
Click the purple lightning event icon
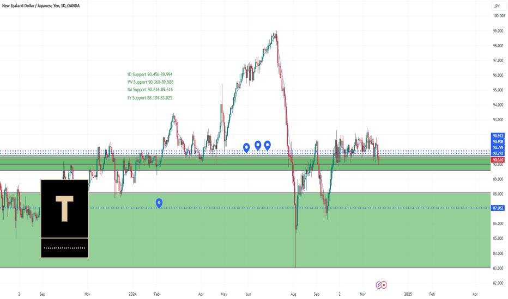[378, 285]
